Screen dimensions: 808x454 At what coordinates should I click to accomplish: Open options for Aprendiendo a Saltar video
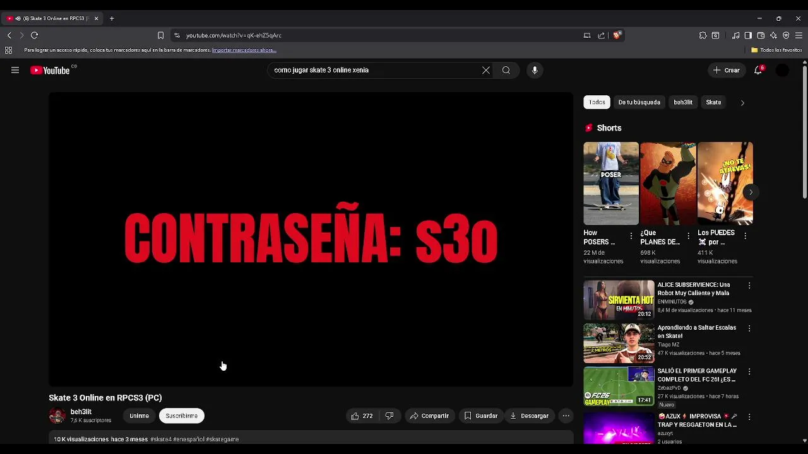coord(749,329)
